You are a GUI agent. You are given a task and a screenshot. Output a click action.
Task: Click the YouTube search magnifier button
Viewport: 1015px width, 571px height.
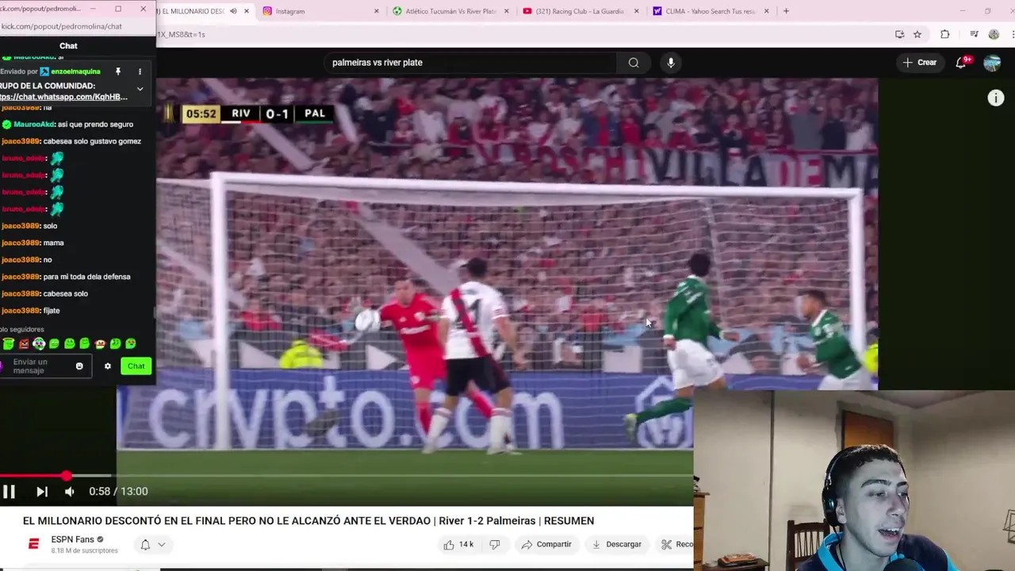(634, 63)
